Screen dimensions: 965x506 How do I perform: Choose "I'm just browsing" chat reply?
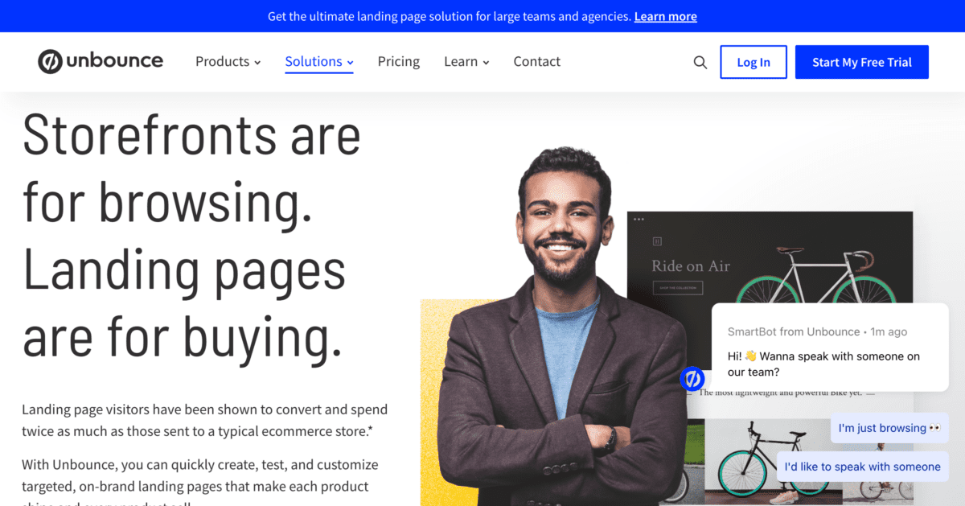click(x=889, y=428)
